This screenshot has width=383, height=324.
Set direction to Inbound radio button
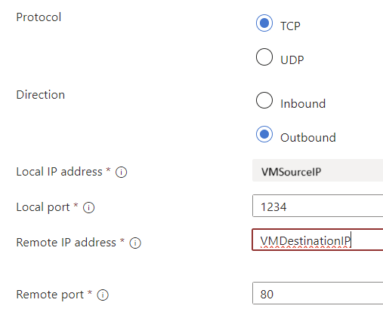click(x=264, y=100)
